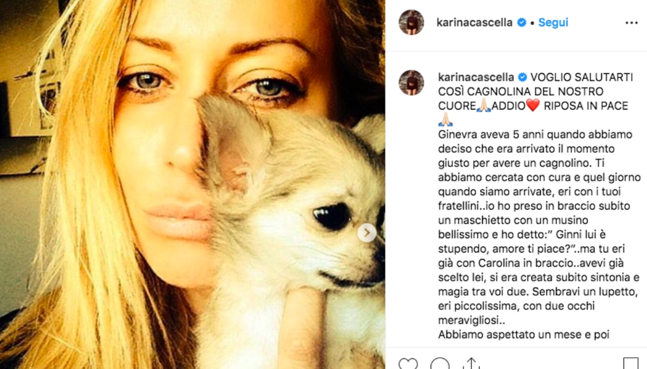Click the praying hands emoji after CUORE
The height and width of the screenshot is (369, 647).
(x=483, y=106)
